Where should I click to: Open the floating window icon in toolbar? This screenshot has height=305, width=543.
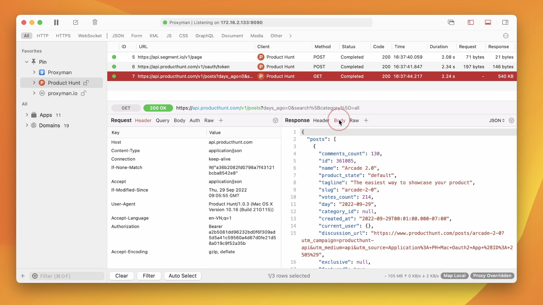click(451, 22)
